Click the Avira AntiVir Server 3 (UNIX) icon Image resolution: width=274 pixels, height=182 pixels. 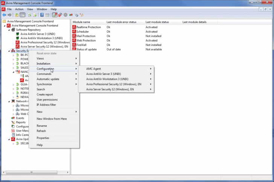pyautogui.click(x=17, y=34)
